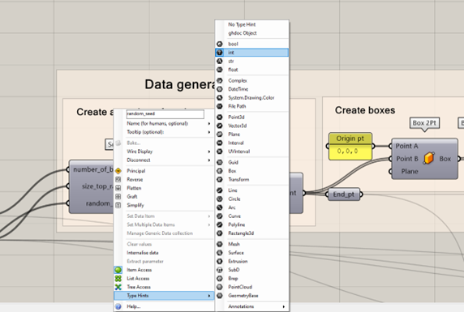Image resolution: width=464 pixels, height=312 pixels.
Task: Click the Point3d type hint icon
Action: [x=220, y=118]
